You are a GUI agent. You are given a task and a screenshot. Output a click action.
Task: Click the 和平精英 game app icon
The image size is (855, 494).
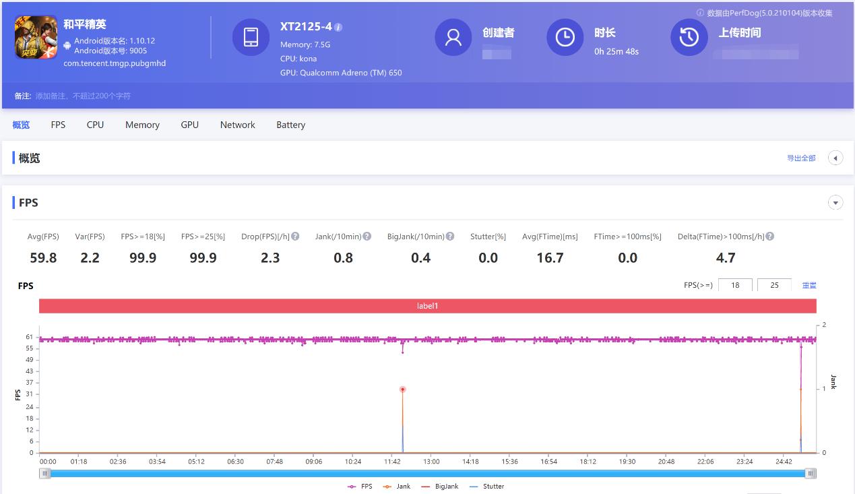35,37
